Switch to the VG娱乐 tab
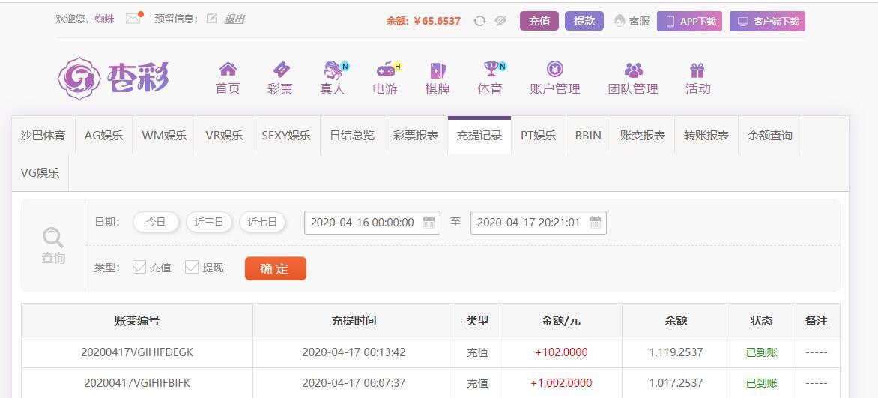The image size is (878, 398). 40,172
